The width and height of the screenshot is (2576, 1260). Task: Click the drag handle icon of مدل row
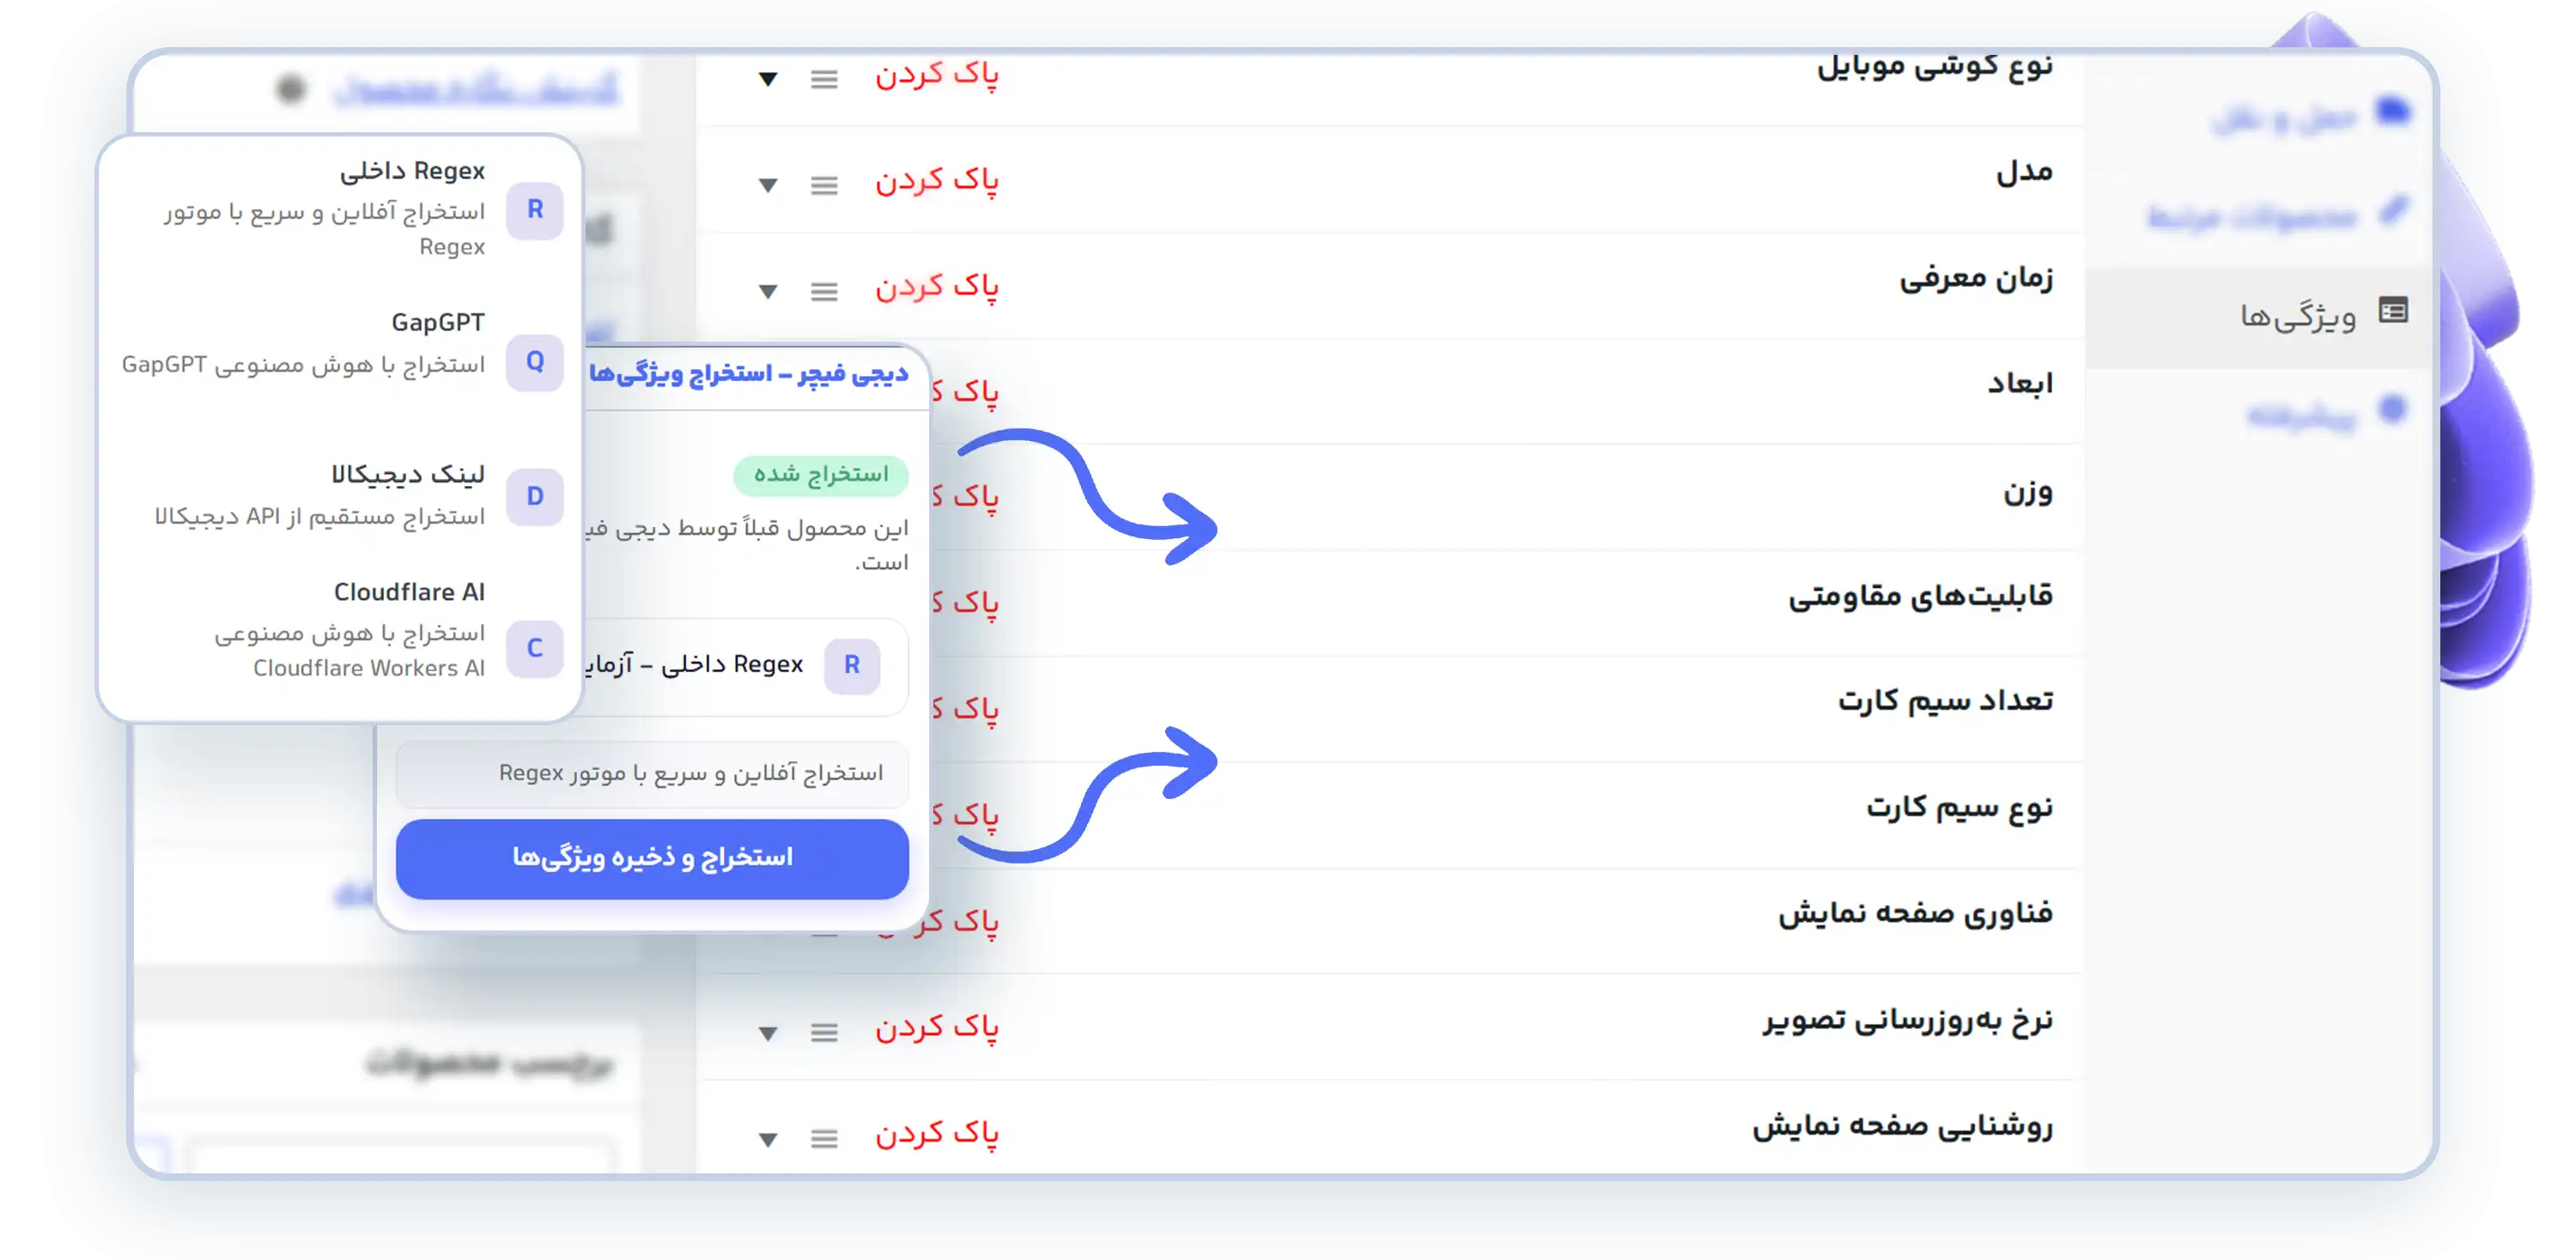(824, 185)
